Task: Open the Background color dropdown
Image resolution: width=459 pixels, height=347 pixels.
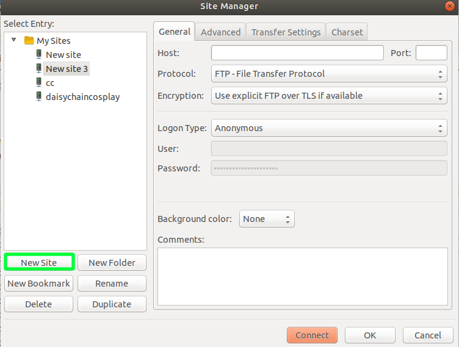Action: (x=267, y=219)
